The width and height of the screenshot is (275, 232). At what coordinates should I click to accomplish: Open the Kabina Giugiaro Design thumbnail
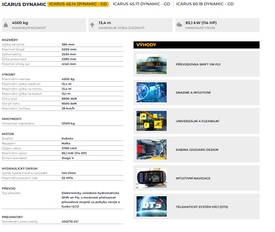[x=152, y=150]
